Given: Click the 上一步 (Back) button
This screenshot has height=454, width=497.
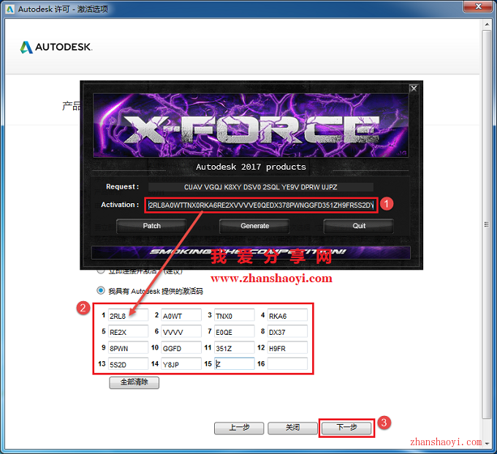Looking at the screenshot, I should [239, 428].
